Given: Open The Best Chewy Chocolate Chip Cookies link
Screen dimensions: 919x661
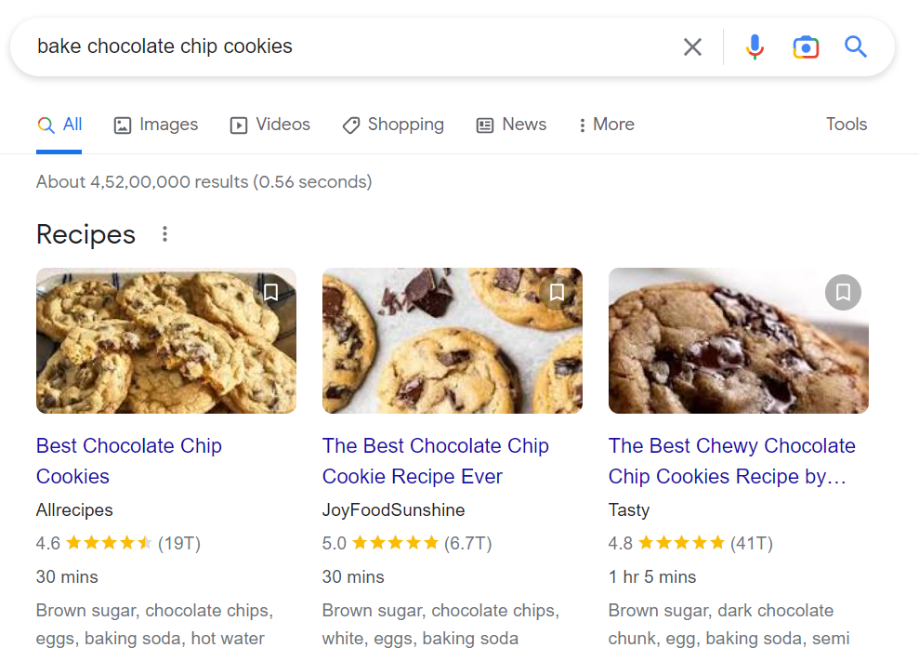Looking at the screenshot, I should 731,461.
